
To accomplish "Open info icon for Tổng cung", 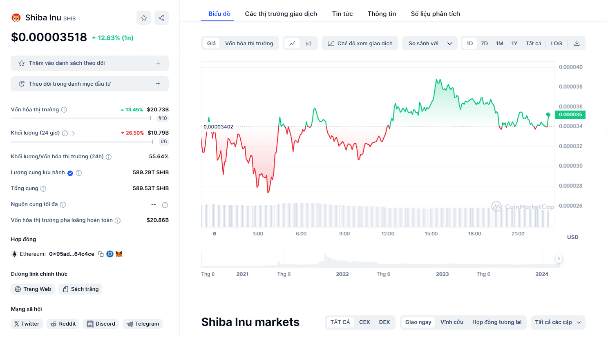I will [x=43, y=189].
